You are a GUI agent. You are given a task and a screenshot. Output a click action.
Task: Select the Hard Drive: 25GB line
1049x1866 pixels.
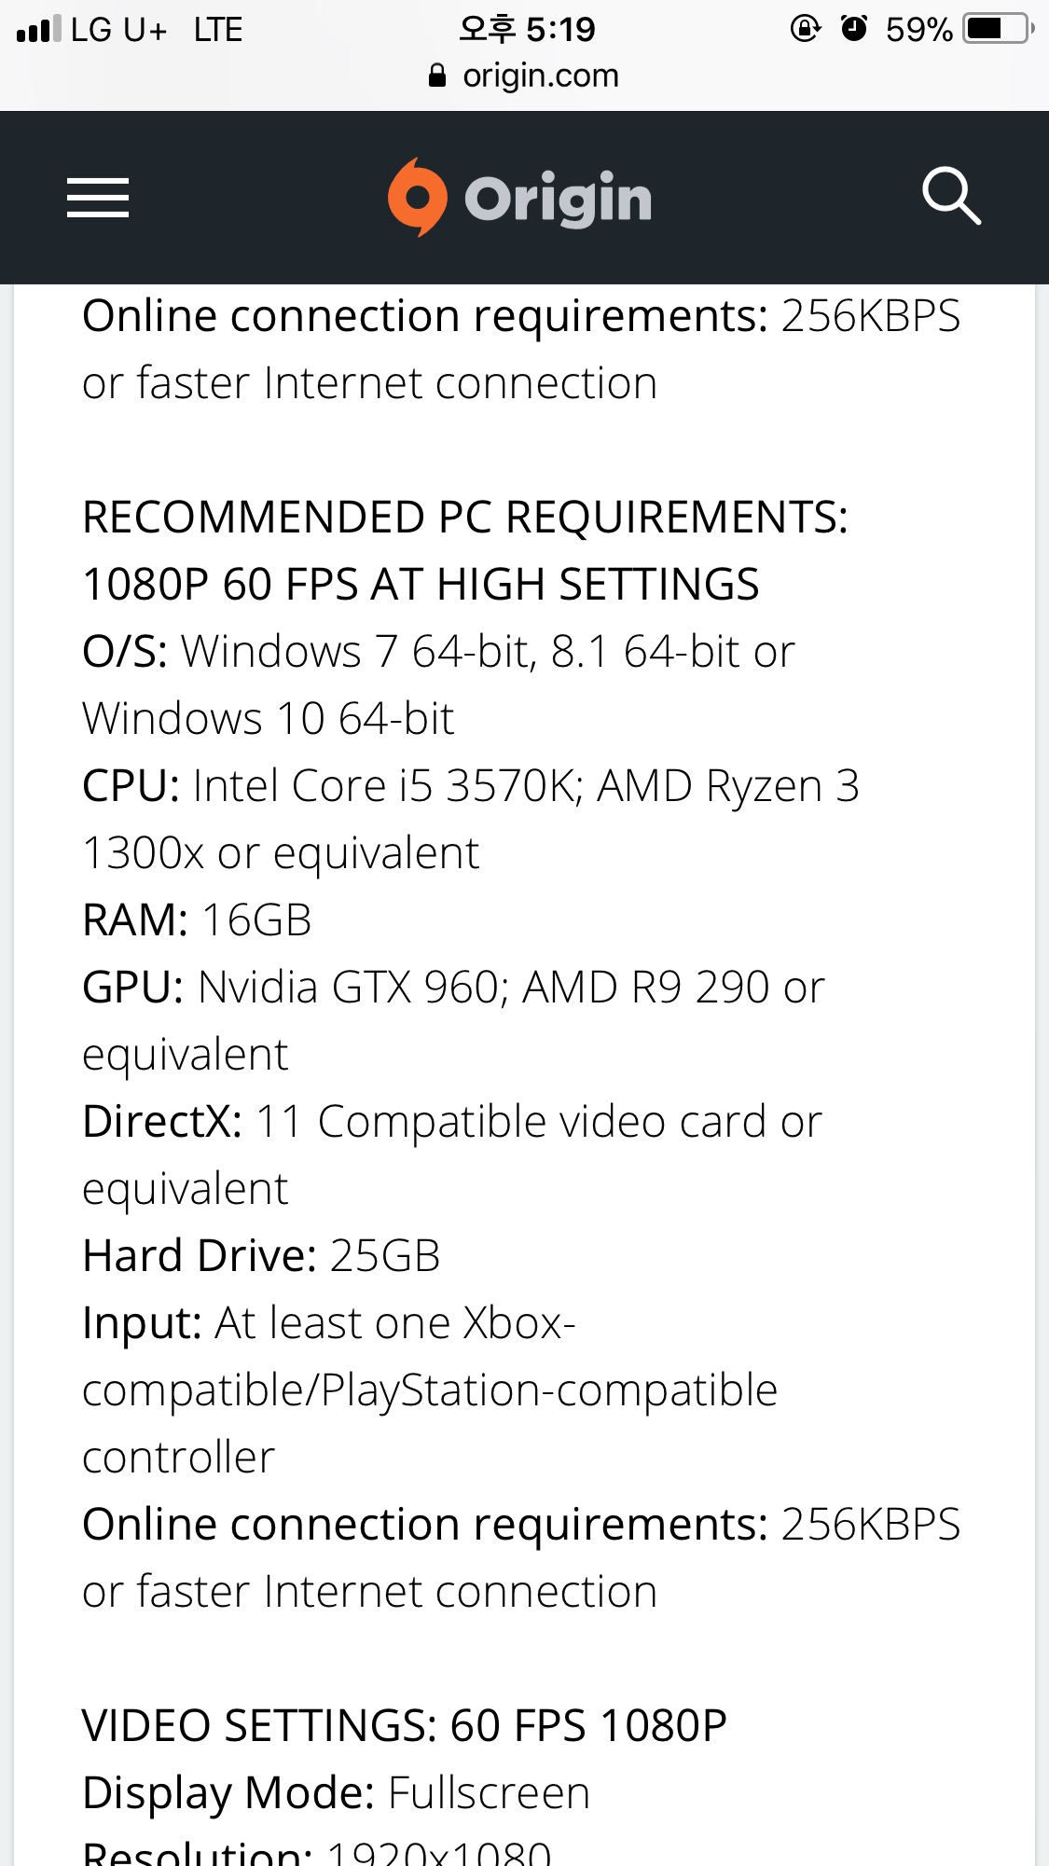tap(261, 1256)
